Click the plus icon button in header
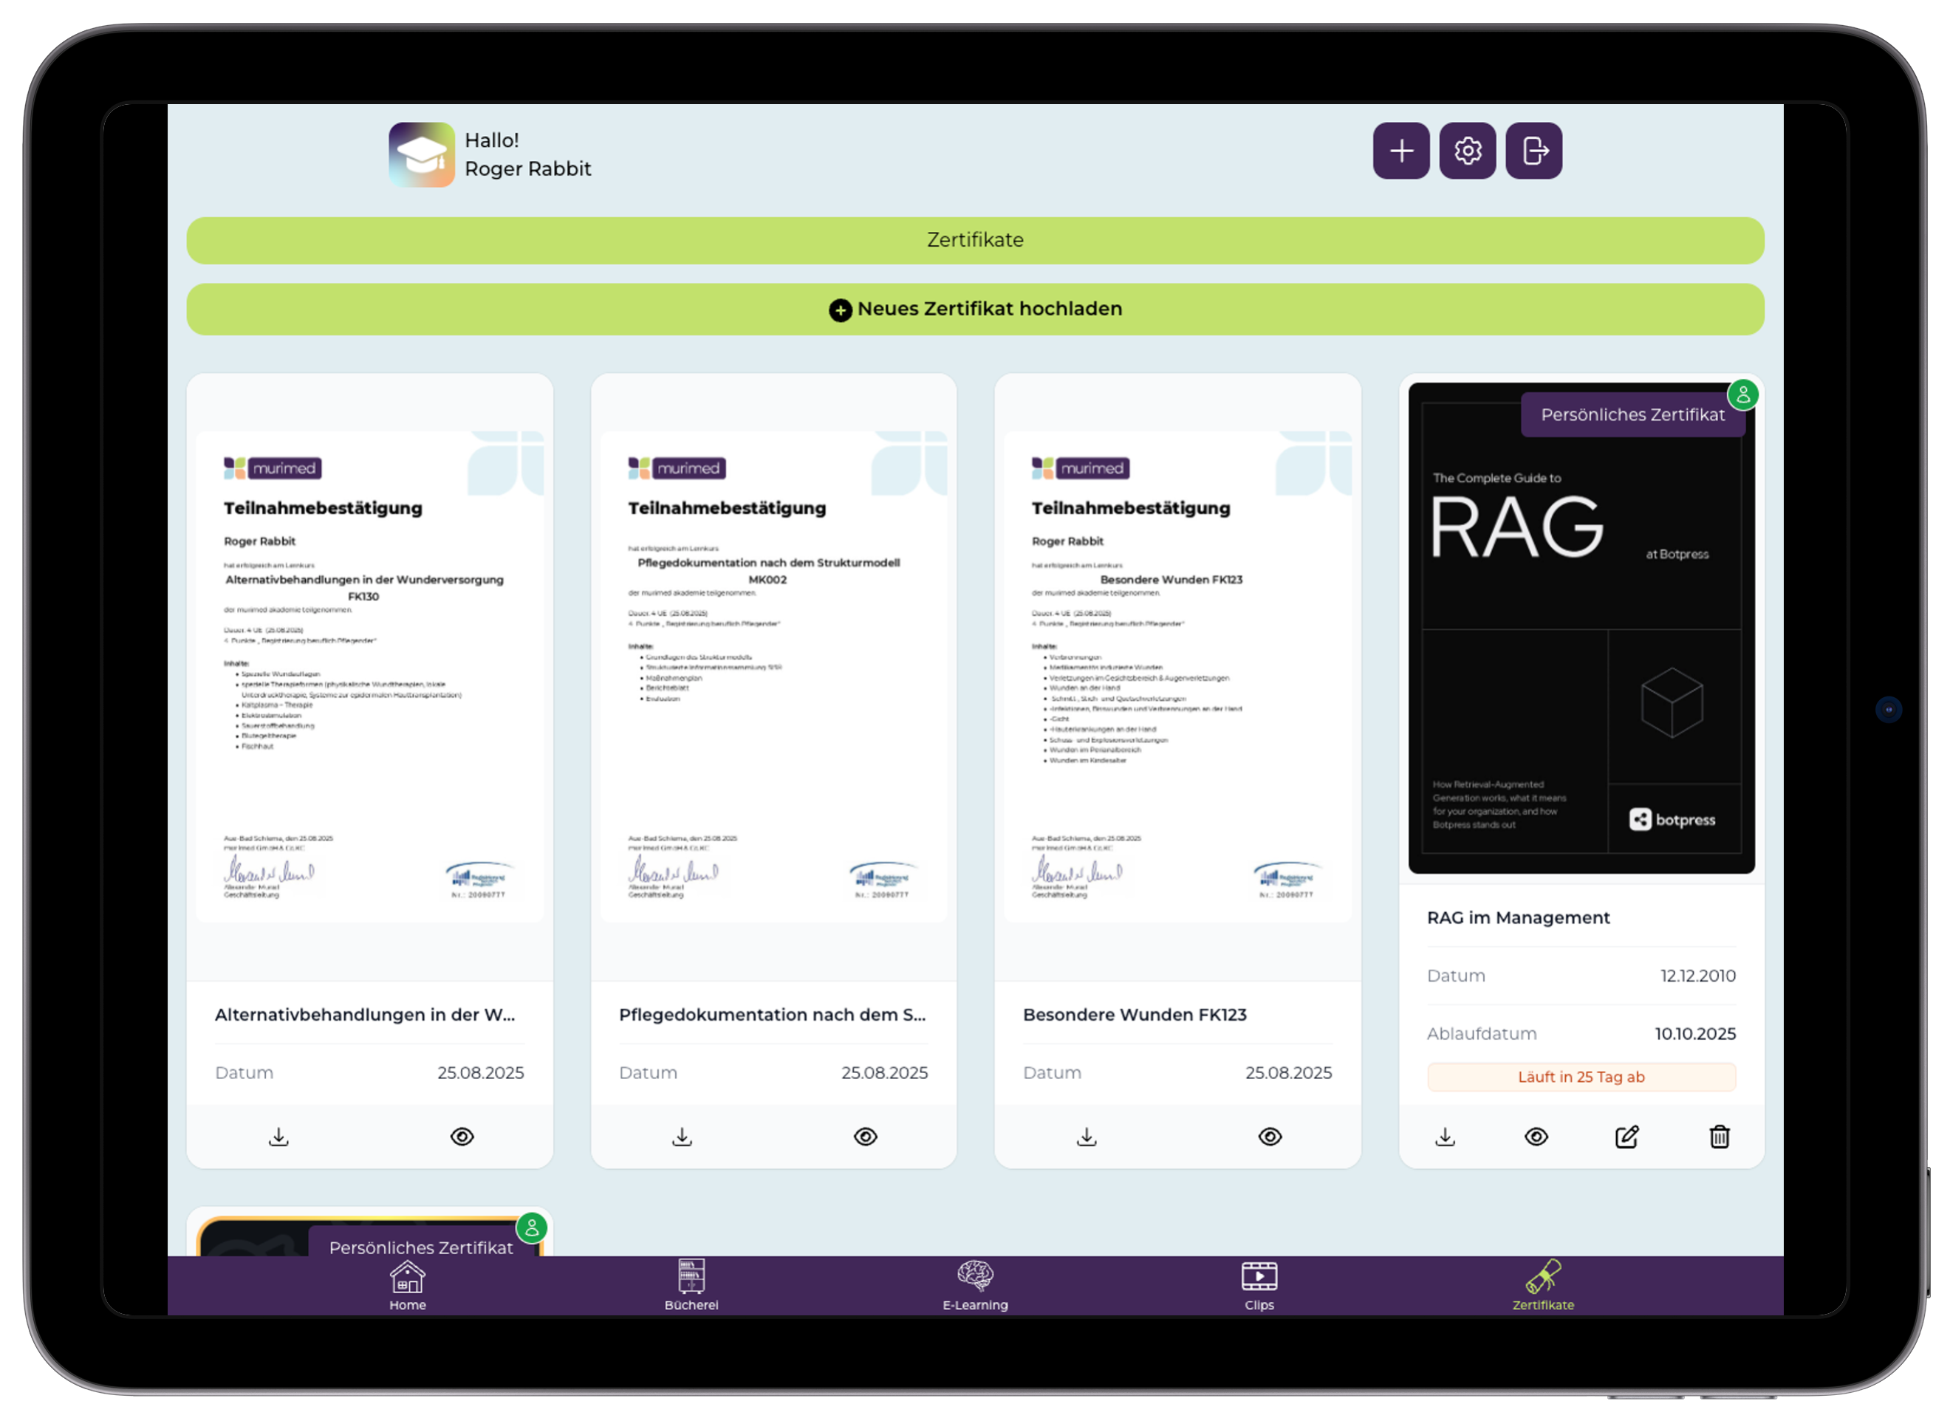 pyautogui.click(x=1400, y=151)
